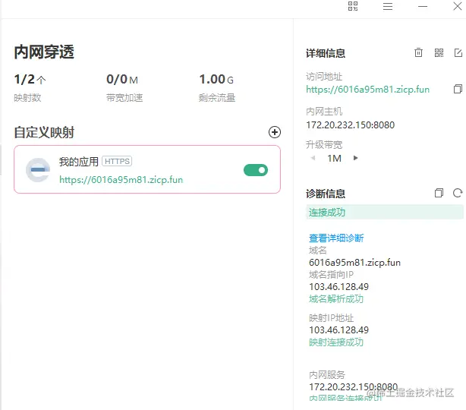466x410 pixels.
Task: Show mapping QR code in 详细信息
Action: [439, 53]
